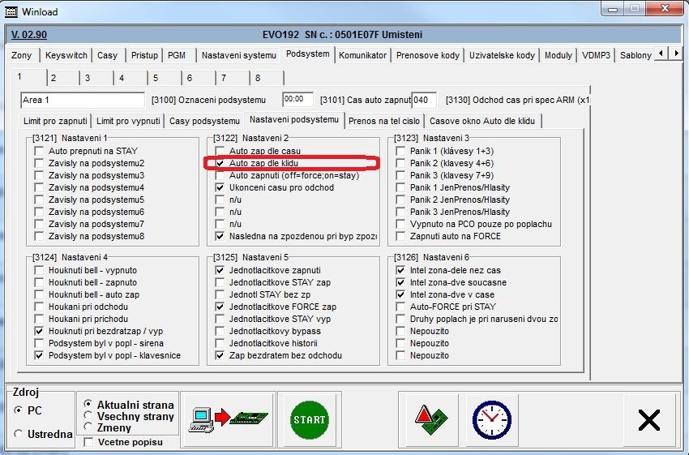Click the Winload title bar app icon
Screen dimensions: 689x455
11,12
